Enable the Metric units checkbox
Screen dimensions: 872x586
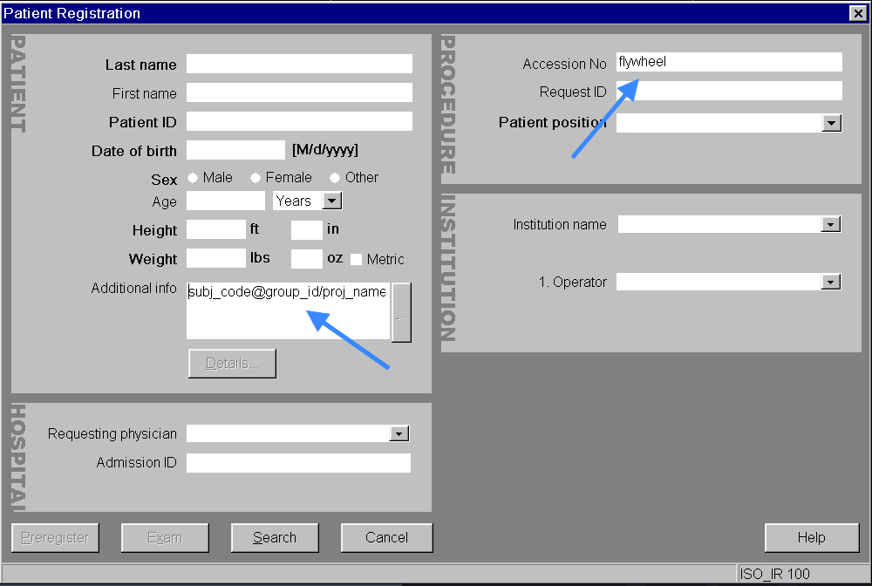(357, 258)
